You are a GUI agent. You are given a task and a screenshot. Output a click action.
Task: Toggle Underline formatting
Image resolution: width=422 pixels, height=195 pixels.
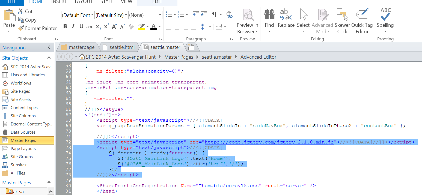(81, 26)
